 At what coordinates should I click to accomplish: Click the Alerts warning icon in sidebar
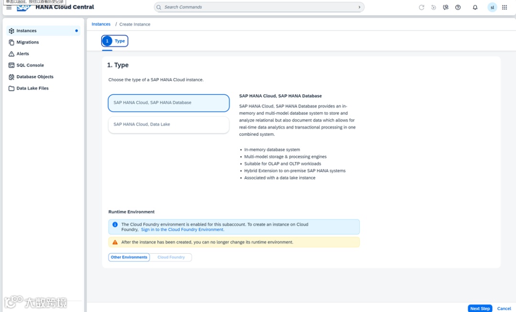tap(11, 54)
